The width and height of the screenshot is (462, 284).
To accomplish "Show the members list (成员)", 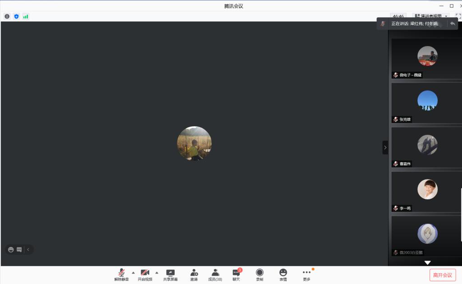I will tap(215, 275).
